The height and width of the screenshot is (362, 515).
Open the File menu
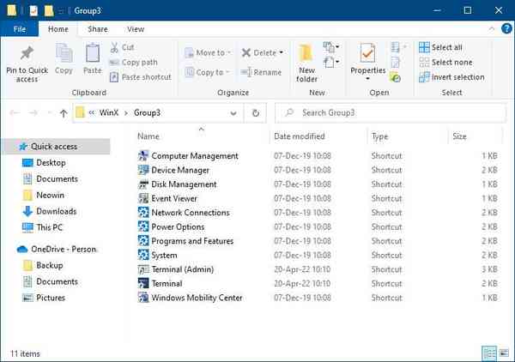[19, 28]
